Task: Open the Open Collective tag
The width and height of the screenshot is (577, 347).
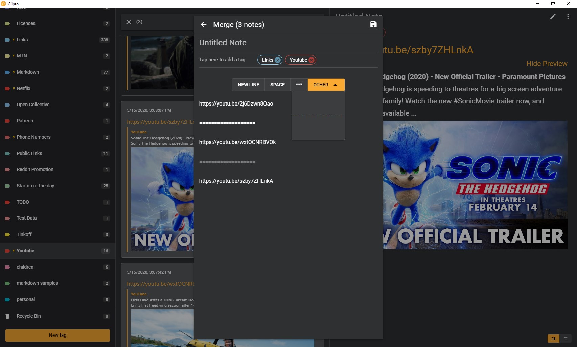Action: point(57,105)
